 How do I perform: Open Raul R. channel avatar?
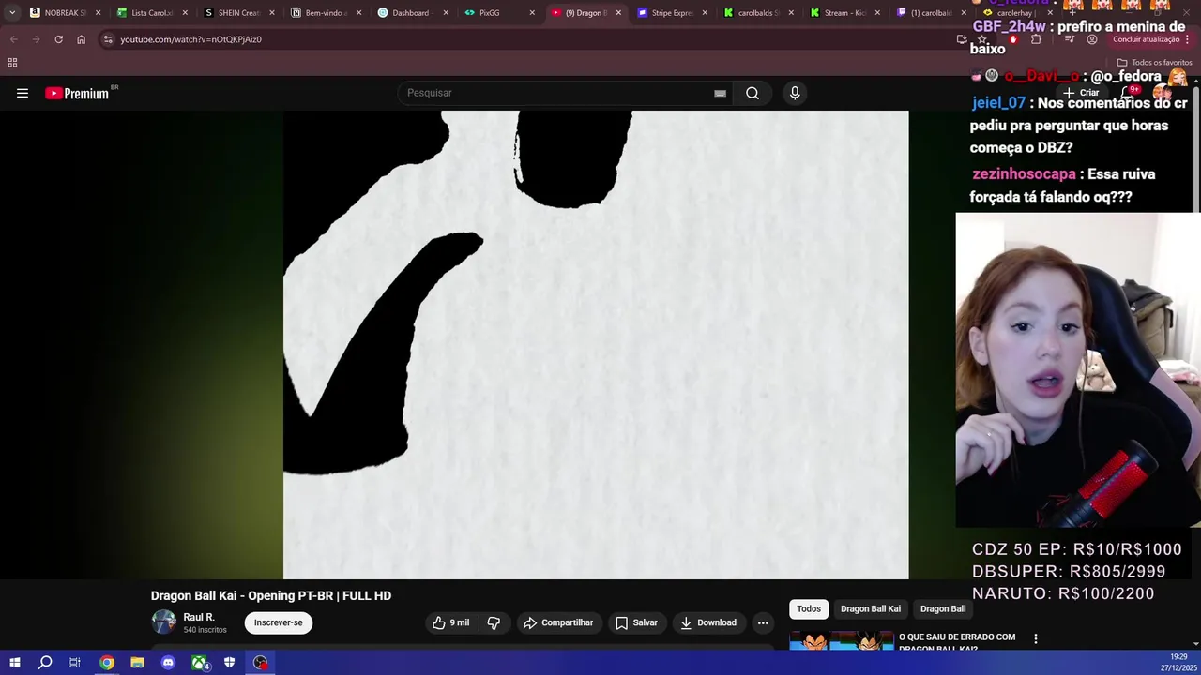[x=164, y=622]
